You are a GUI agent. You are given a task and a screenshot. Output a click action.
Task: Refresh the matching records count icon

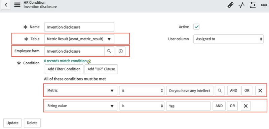click(89, 61)
